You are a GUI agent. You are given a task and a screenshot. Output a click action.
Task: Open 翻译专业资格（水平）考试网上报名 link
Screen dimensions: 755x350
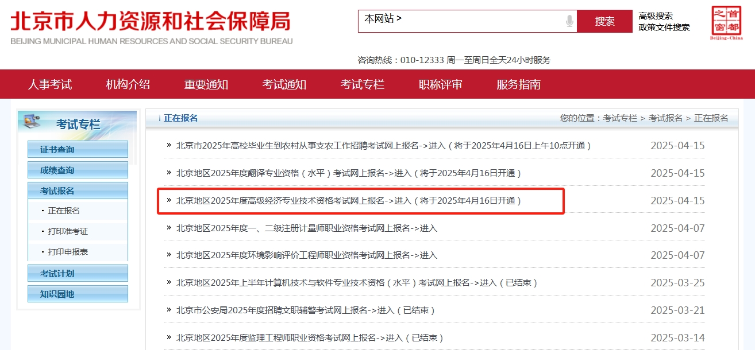349,173
